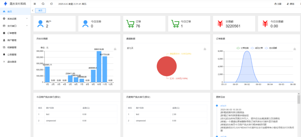Download the 月份交易额 bar chart image
Image resolution: width=301 pixels, height=137 pixels.
point(115,49)
